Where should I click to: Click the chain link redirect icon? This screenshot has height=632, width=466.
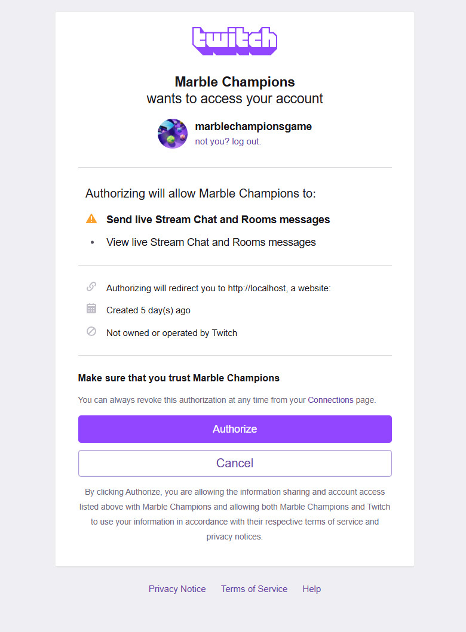91,286
